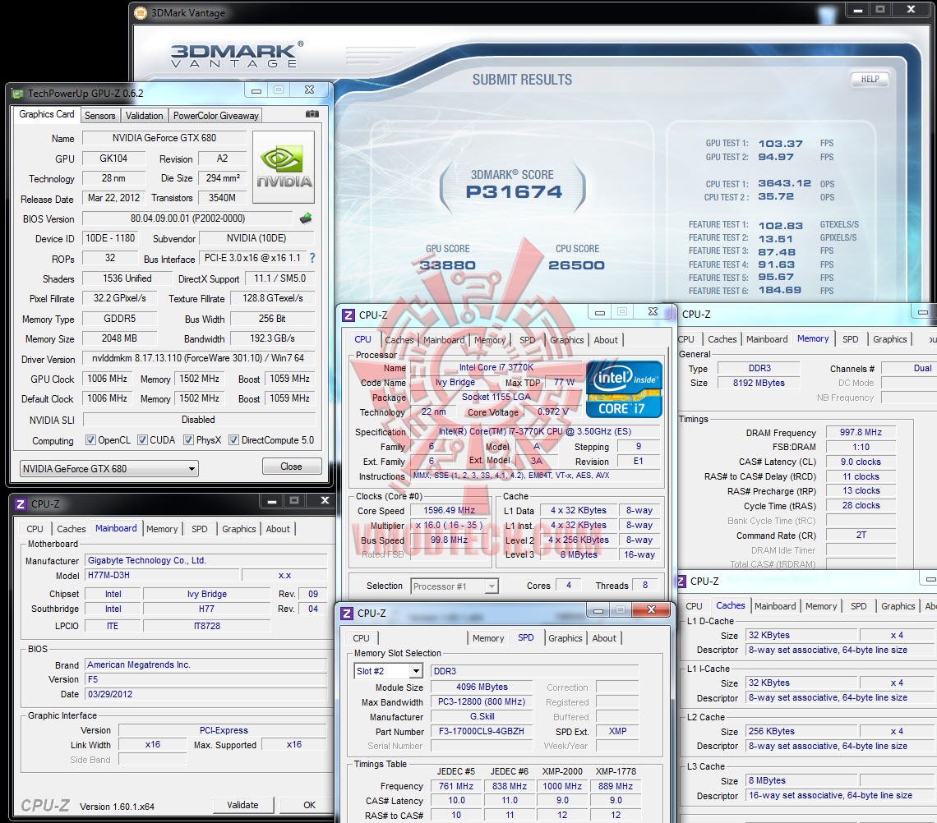The image size is (937, 823).
Task: Click the Memory Size 2048 MB value
Action: [x=119, y=338]
